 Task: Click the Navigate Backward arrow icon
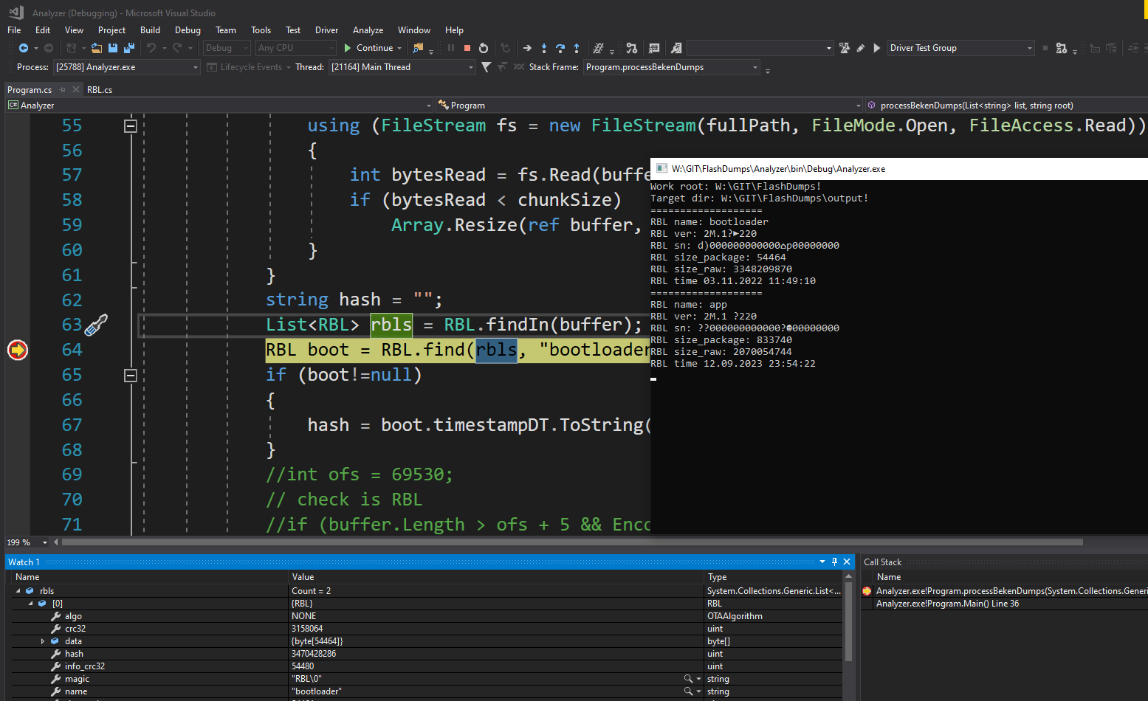[x=24, y=48]
